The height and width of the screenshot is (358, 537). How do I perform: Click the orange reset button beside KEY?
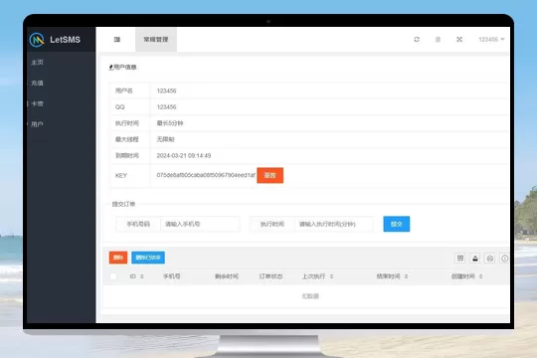[269, 175]
